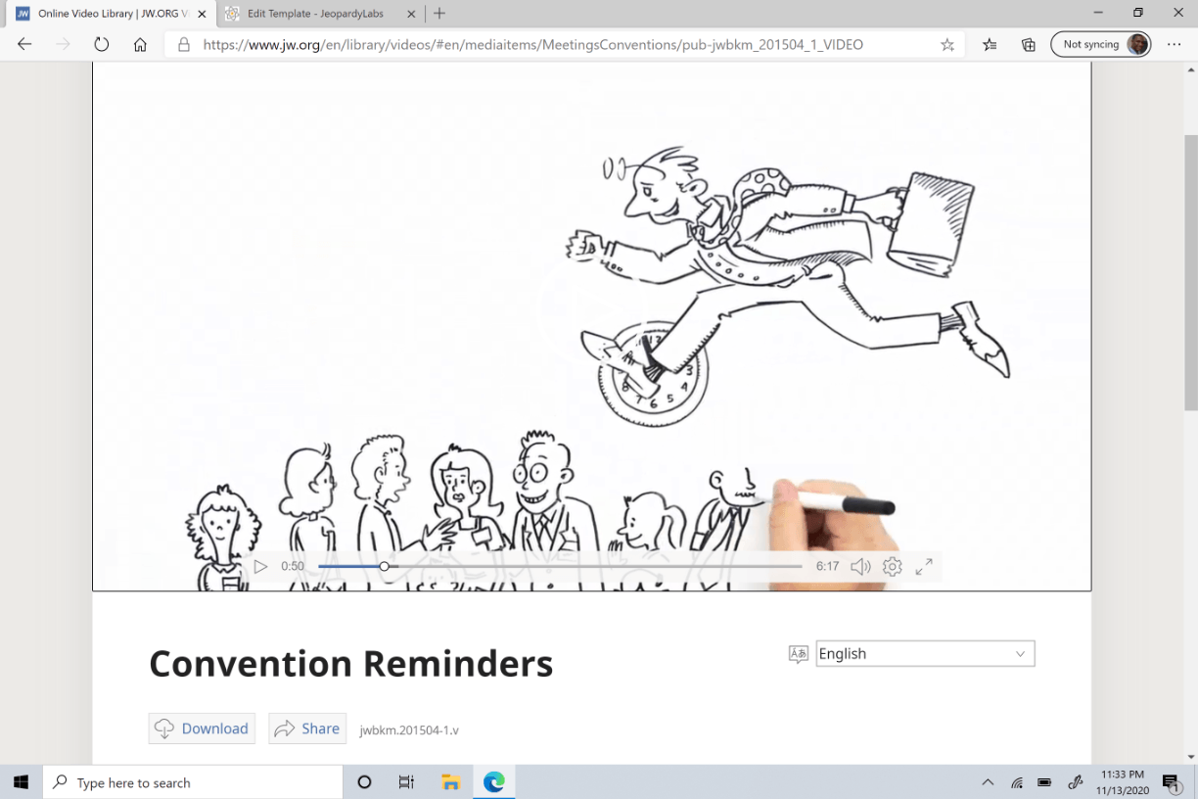Viewport: 1198px width, 799px height.
Task: Open Cortana circle icon
Action: point(365,782)
